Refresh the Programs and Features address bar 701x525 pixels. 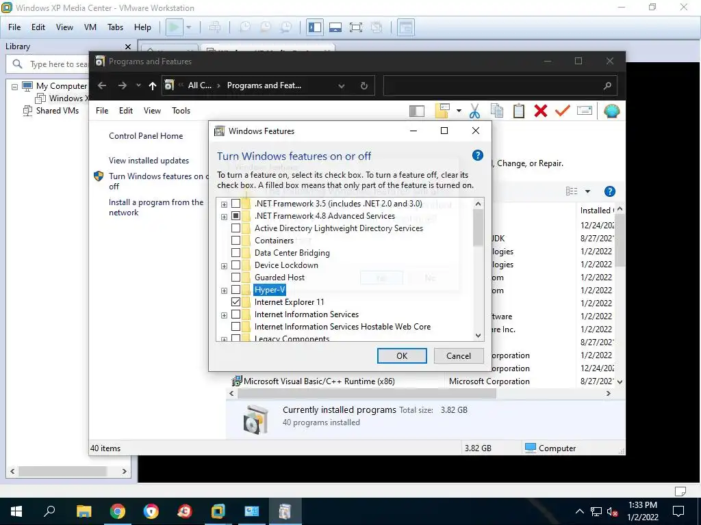364,85
